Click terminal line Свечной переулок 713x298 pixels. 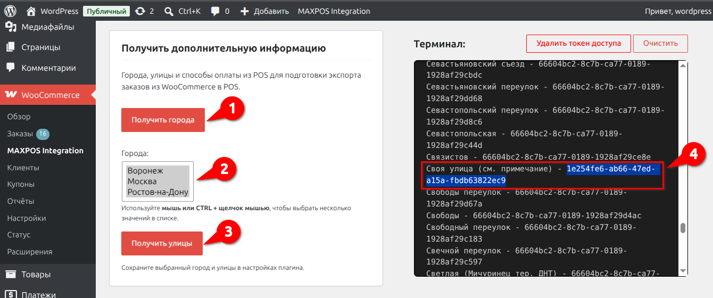pyautogui.click(x=527, y=256)
